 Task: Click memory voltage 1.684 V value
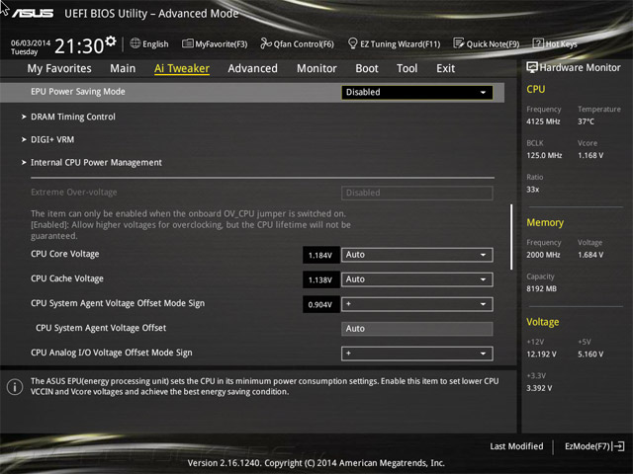coord(590,255)
